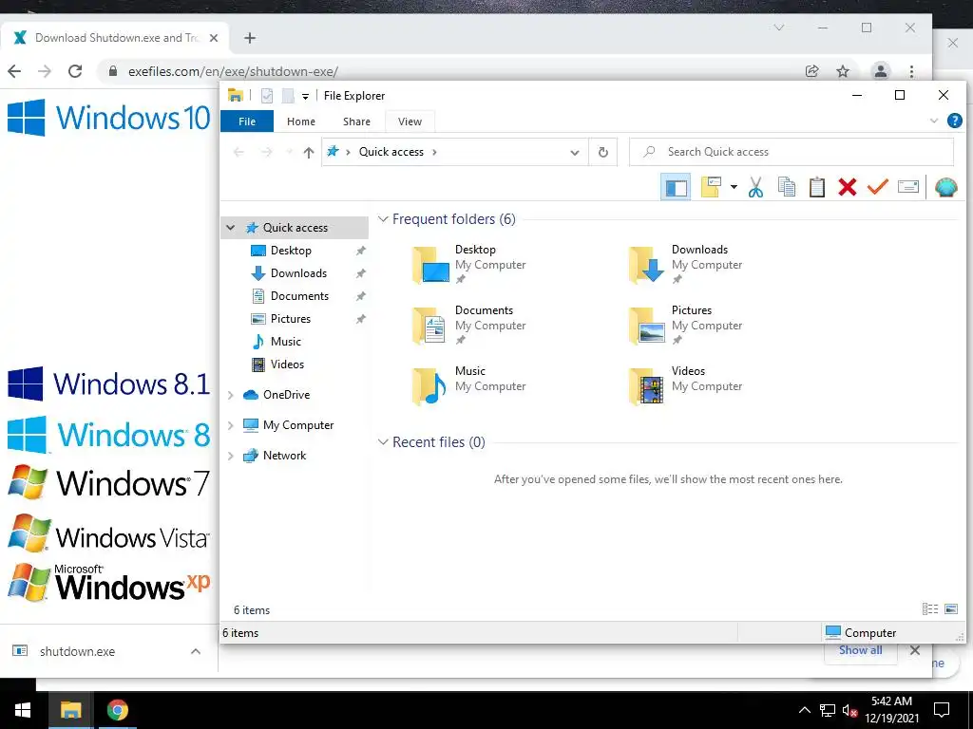
Task: Select Pictures in the navigation pane
Action: click(291, 319)
